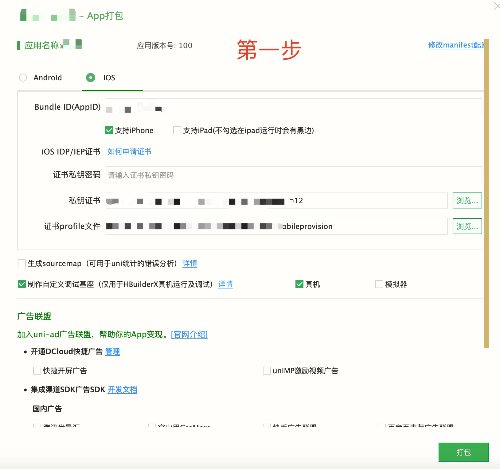
Task: Click the 证书私钥密码 input field
Action: 293,175
